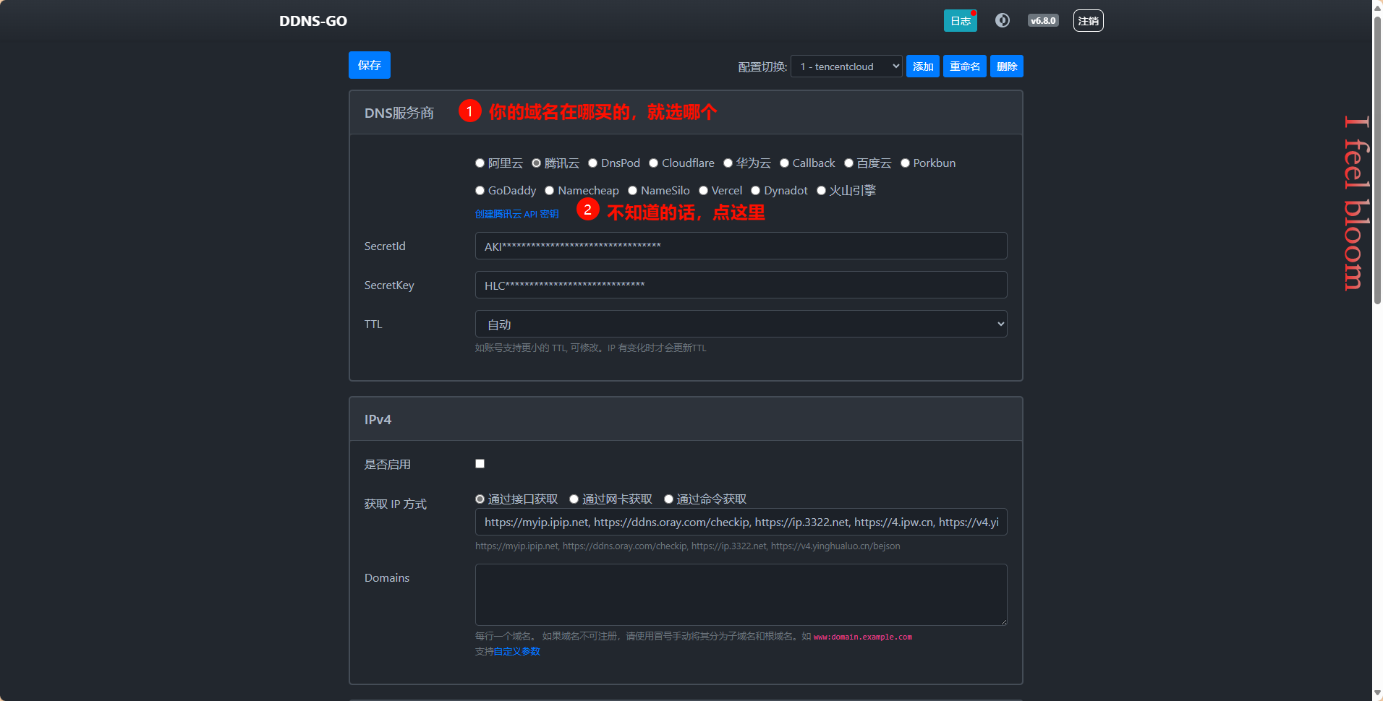Viewport: 1383px width, 701px height.
Task: Click the Domains text area
Action: pyautogui.click(x=740, y=594)
